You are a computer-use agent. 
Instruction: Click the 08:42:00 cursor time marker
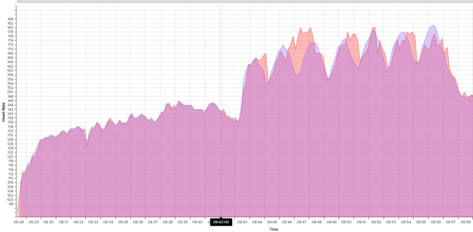[221, 222]
